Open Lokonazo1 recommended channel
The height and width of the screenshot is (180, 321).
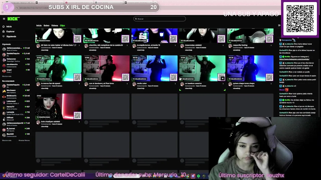pos(16,102)
